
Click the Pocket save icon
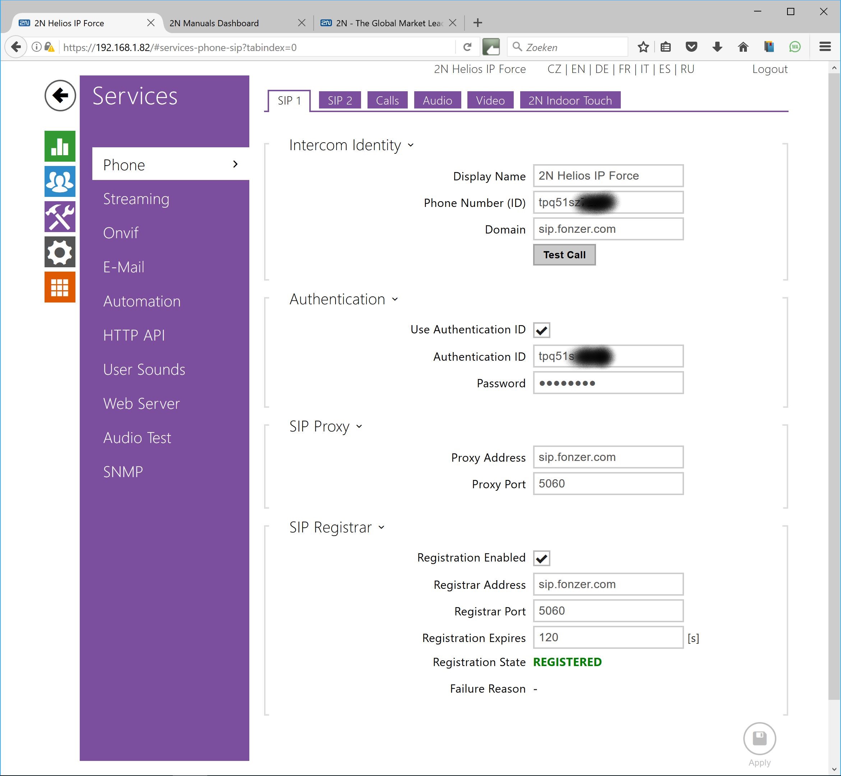[691, 47]
